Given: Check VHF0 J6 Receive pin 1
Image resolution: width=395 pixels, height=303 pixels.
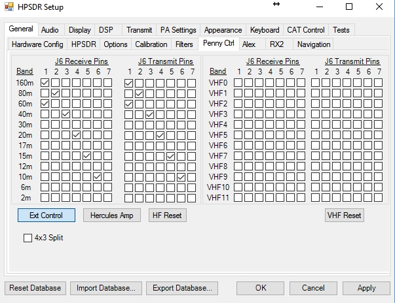Looking at the screenshot, I should pyautogui.click(x=238, y=83).
